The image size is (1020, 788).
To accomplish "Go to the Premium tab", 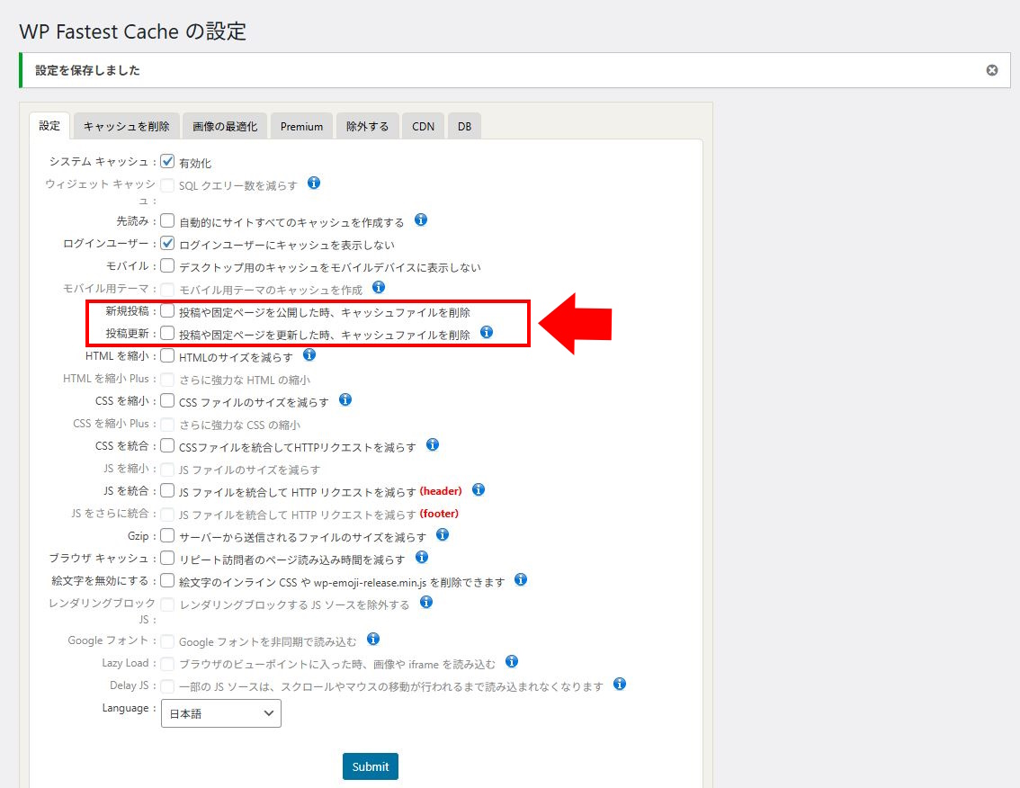I will click(x=302, y=126).
